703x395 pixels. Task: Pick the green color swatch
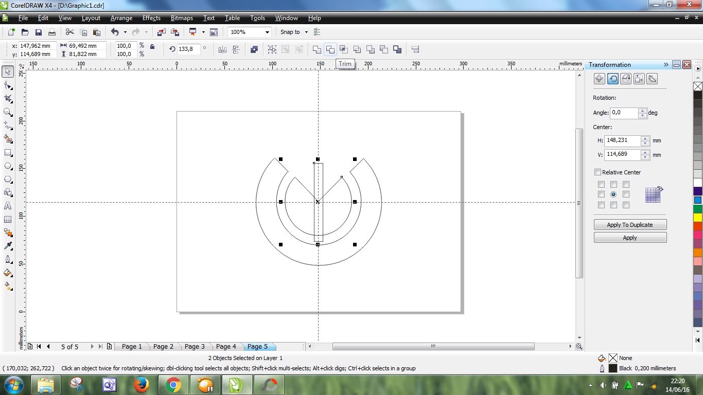(x=698, y=209)
